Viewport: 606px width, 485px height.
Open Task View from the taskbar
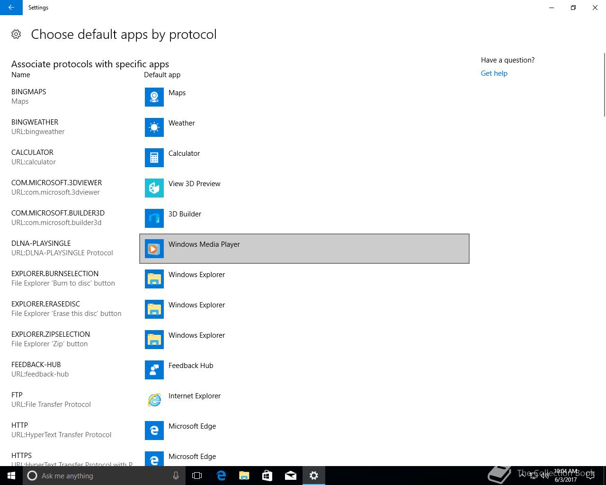coord(197,476)
